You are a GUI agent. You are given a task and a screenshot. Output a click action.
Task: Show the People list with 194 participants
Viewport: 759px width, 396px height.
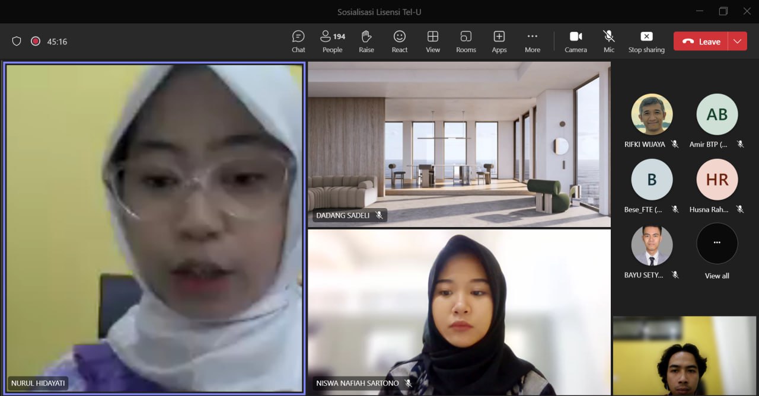pyautogui.click(x=333, y=41)
